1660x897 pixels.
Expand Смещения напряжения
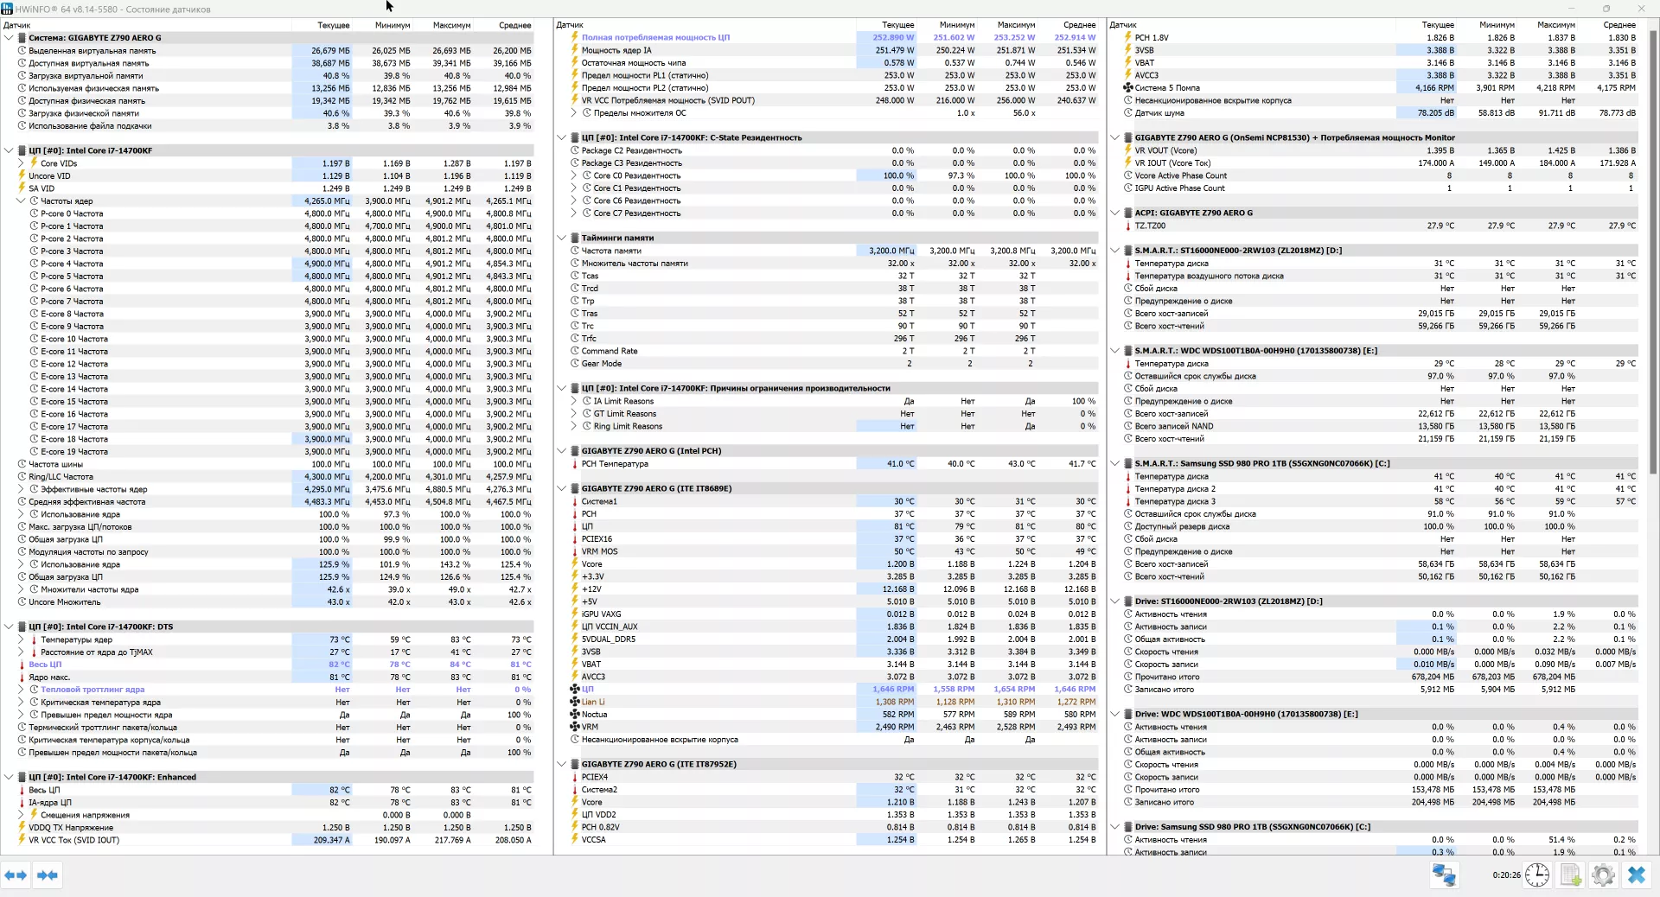coord(22,815)
